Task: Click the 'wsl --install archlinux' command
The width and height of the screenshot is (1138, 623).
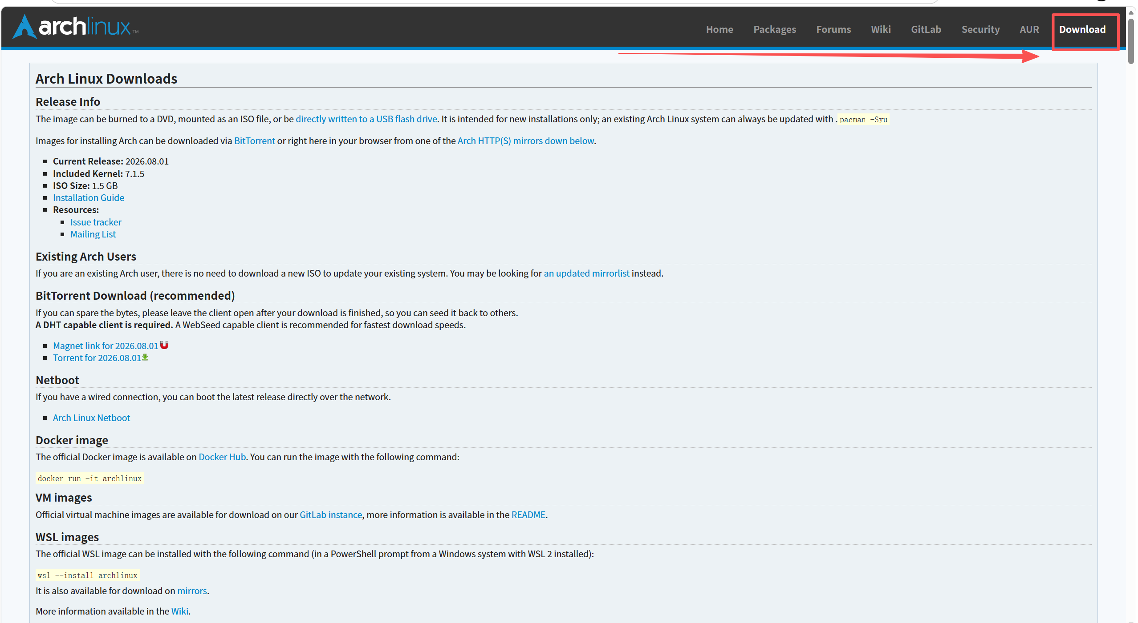Action: pyautogui.click(x=87, y=575)
